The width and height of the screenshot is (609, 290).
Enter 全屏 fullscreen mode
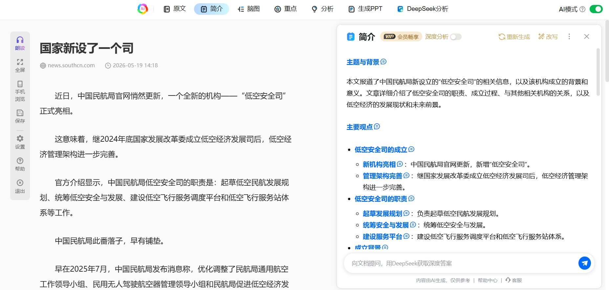click(x=20, y=65)
